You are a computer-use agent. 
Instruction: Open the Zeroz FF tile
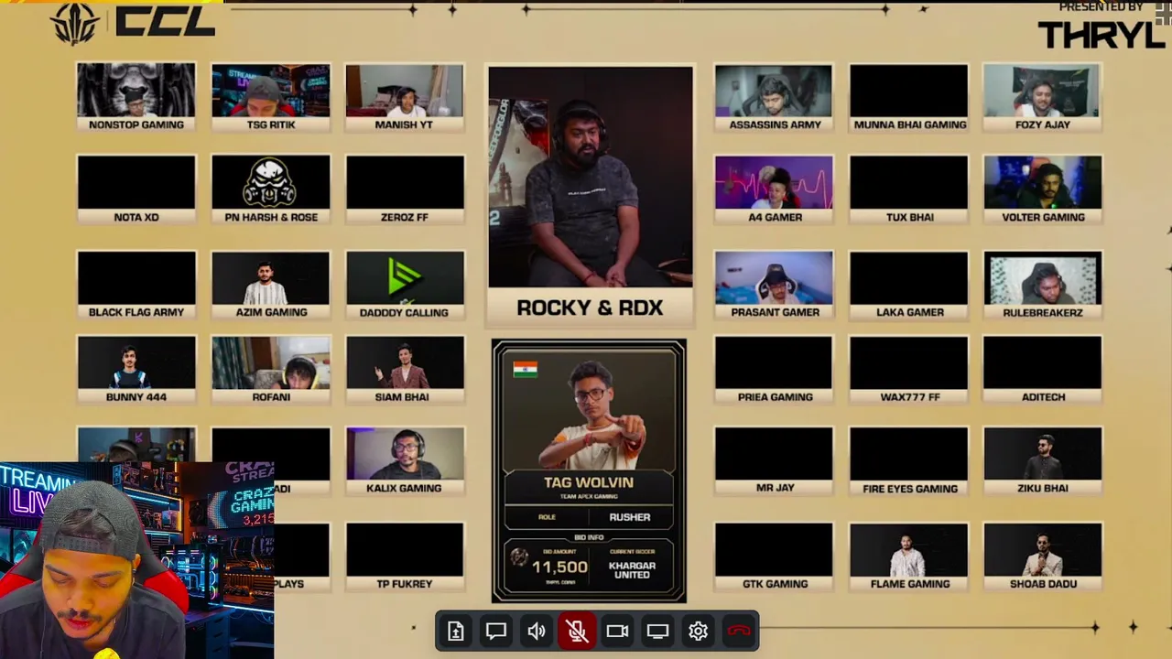pyautogui.click(x=405, y=189)
